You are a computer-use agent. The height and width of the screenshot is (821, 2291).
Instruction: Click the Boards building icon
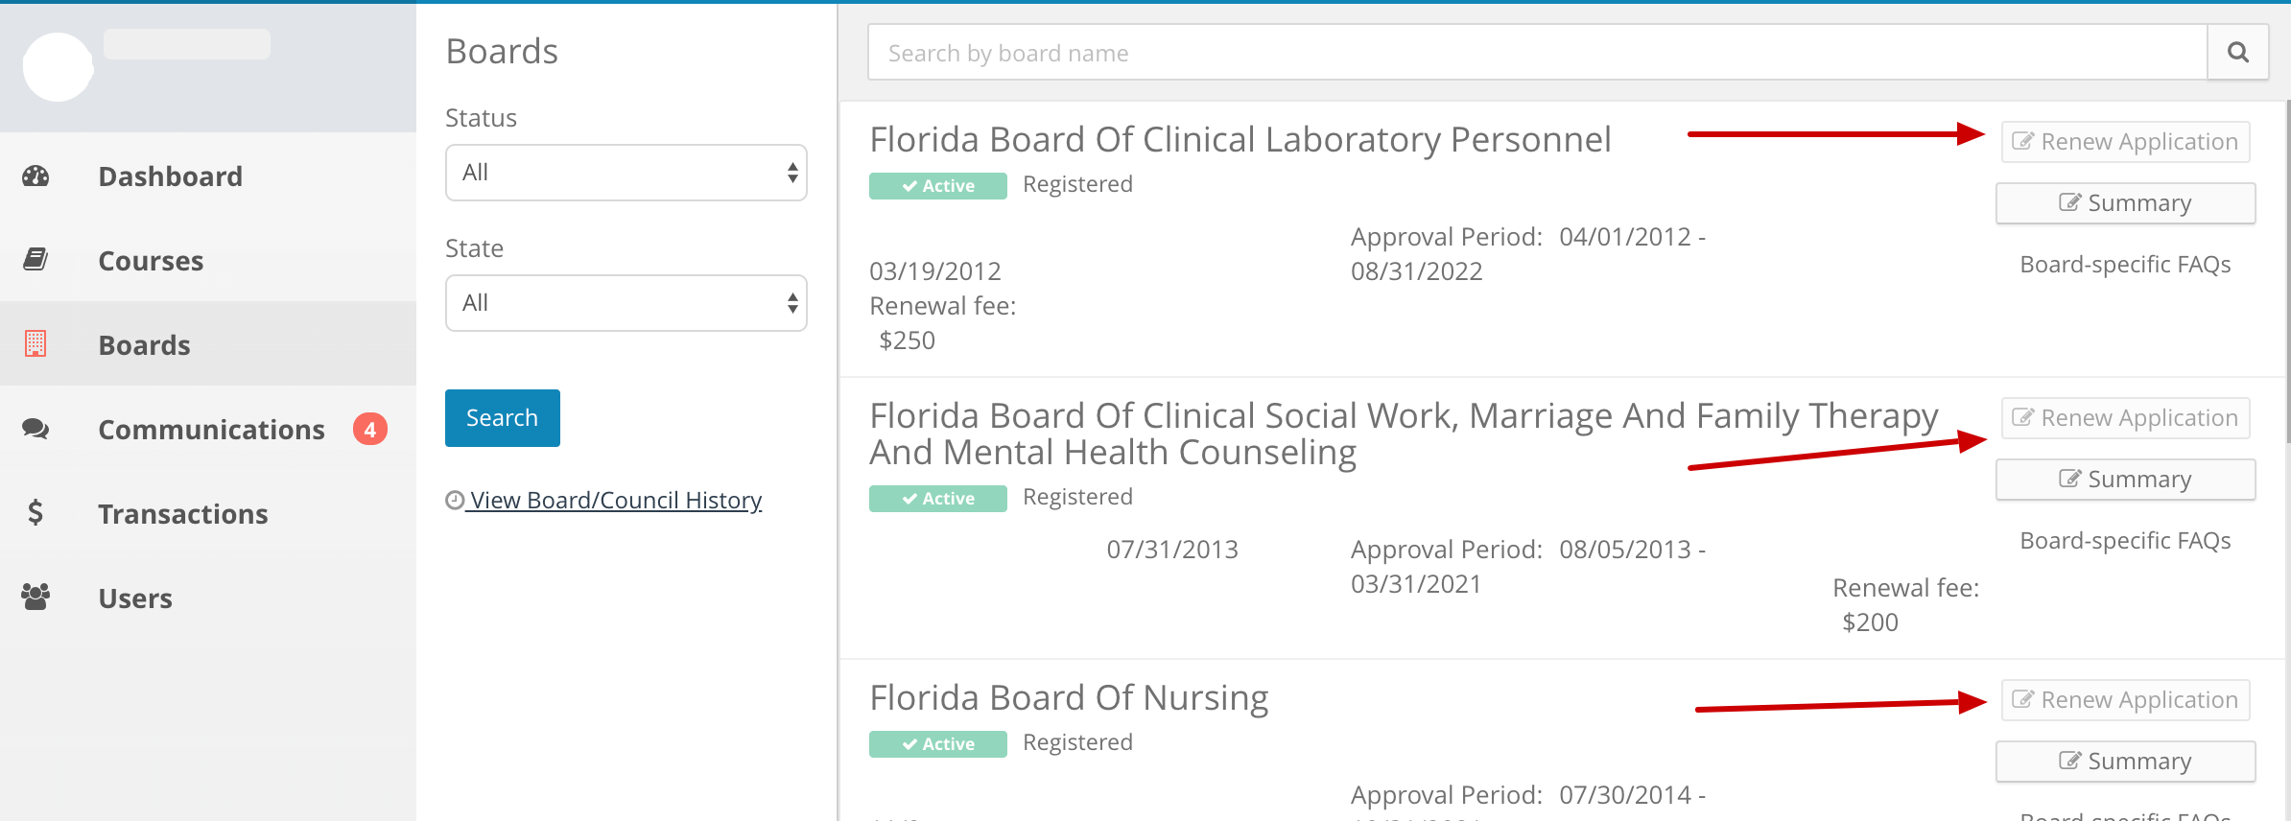click(x=35, y=343)
